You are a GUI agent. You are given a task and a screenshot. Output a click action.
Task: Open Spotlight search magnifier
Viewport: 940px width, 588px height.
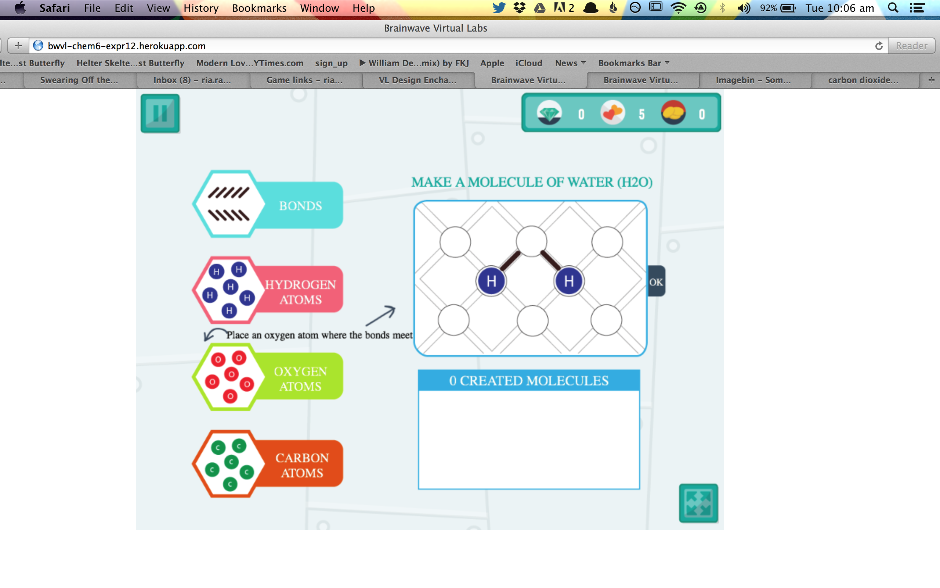893,8
